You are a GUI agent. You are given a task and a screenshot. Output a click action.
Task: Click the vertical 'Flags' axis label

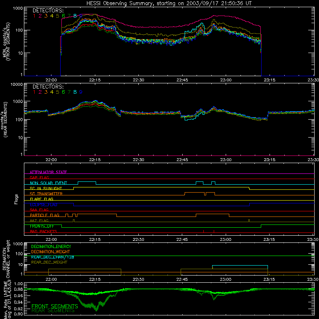pos(16,199)
